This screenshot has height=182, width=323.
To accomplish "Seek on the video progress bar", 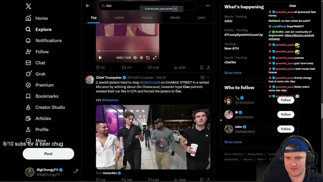I will coord(127,51).
